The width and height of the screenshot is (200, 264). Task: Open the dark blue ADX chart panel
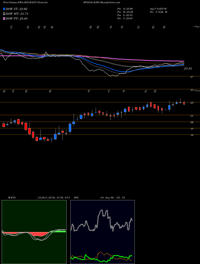pos(102,232)
